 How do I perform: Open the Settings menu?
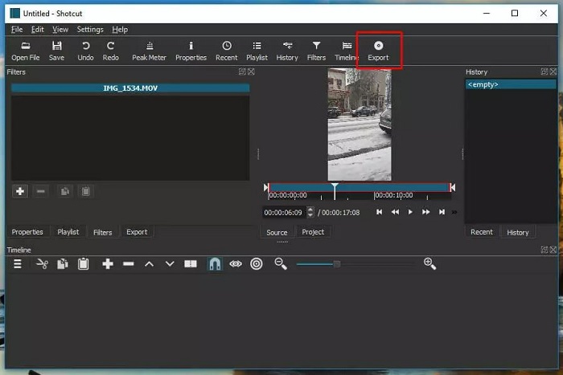(x=90, y=30)
